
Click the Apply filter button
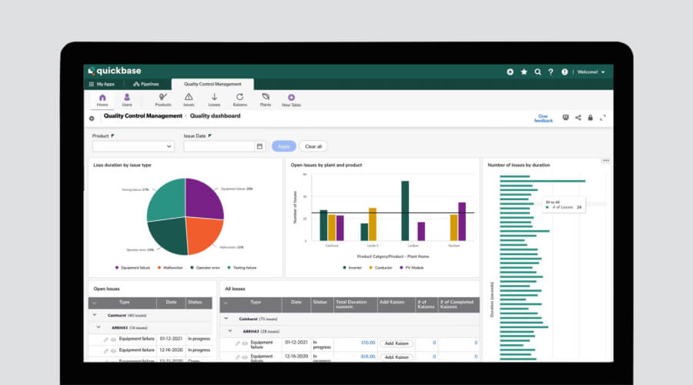(x=283, y=146)
